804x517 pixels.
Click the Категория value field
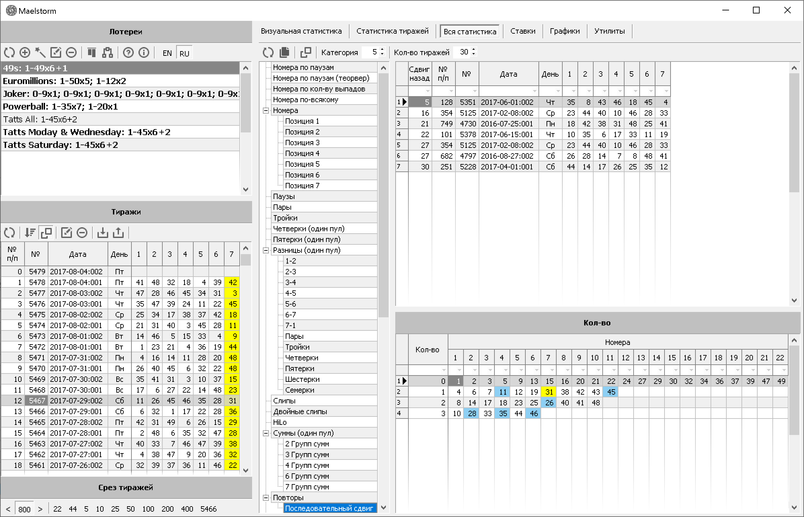point(370,52)
